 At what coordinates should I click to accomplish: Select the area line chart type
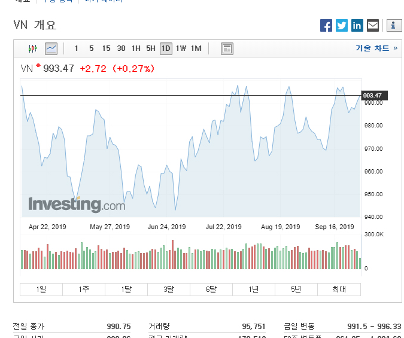pyautogui.click(x=51, y=48)
